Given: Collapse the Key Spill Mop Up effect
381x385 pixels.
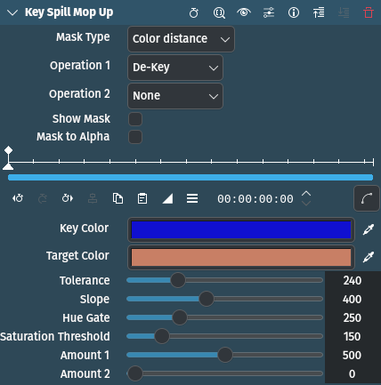Looking at the screenshot, I should pos(12,12).
